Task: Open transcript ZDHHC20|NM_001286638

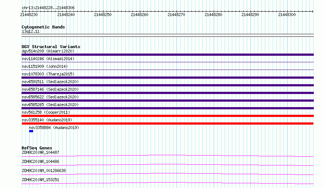Action: pos(44,171)
